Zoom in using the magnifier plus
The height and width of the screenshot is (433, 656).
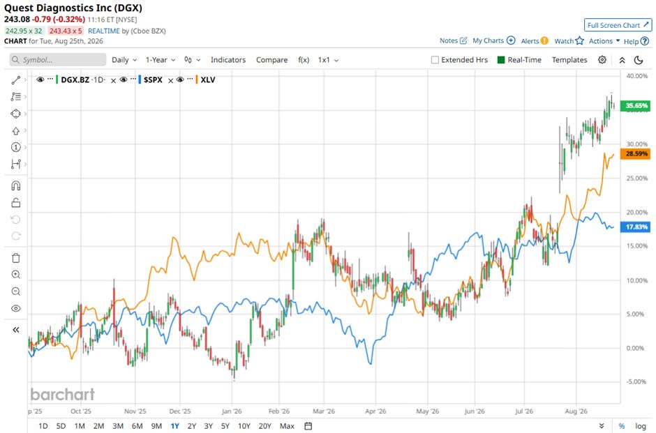point(16,275)
